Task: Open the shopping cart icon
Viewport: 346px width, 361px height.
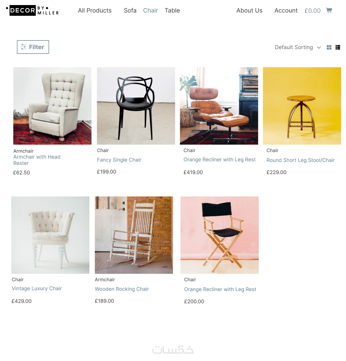Action: 329,10
